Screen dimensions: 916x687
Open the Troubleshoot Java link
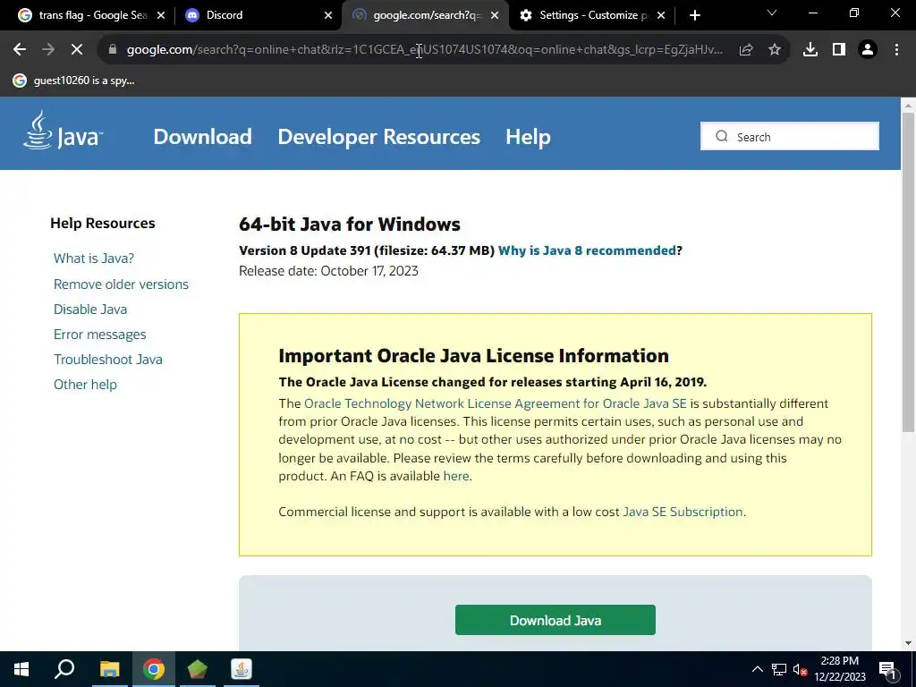(108, 360)
